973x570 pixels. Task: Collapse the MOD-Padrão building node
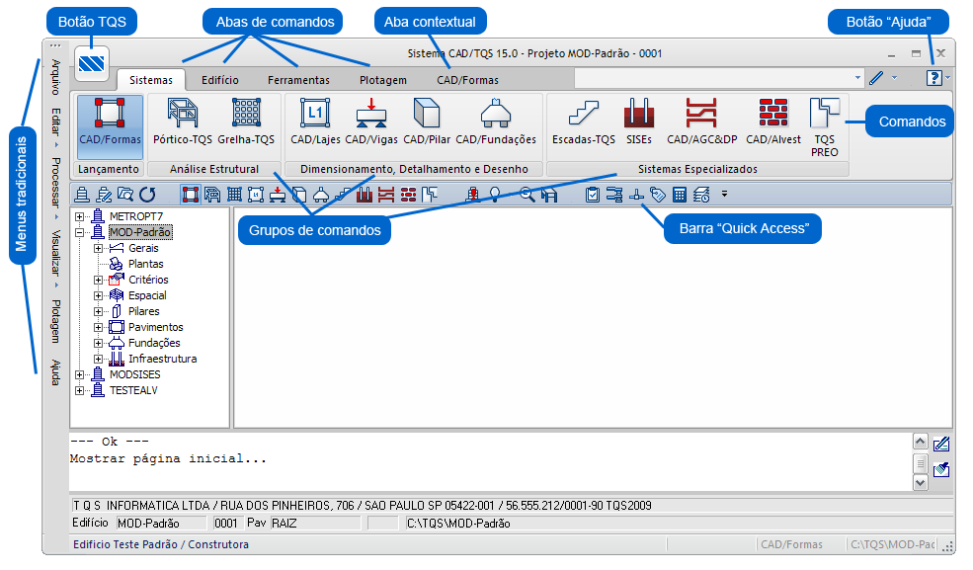click(79, 232)
